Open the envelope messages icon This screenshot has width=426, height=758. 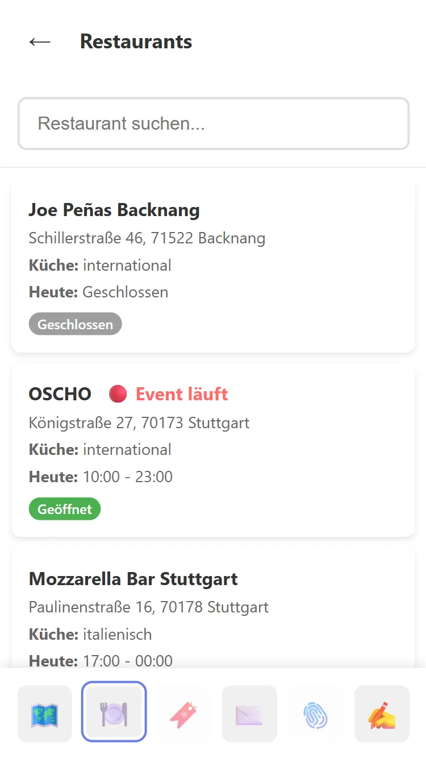coord(249,714)
